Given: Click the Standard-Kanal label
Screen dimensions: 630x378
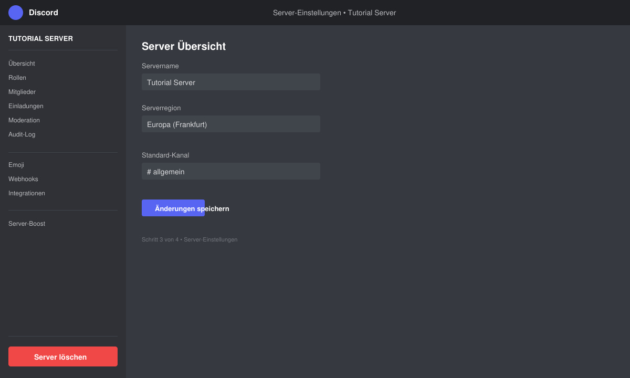Looking at the screenshot, I should coord(165,155).
